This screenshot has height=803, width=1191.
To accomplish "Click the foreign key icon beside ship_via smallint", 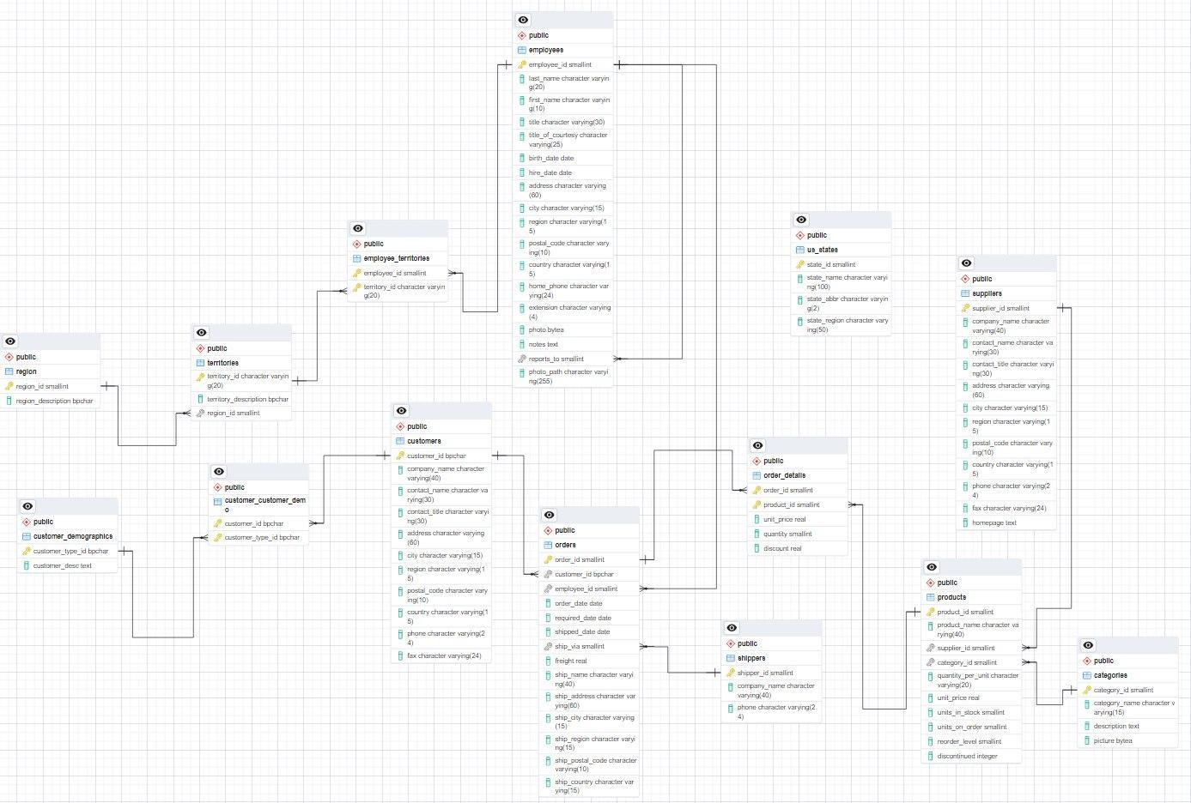I will point(548,646).
